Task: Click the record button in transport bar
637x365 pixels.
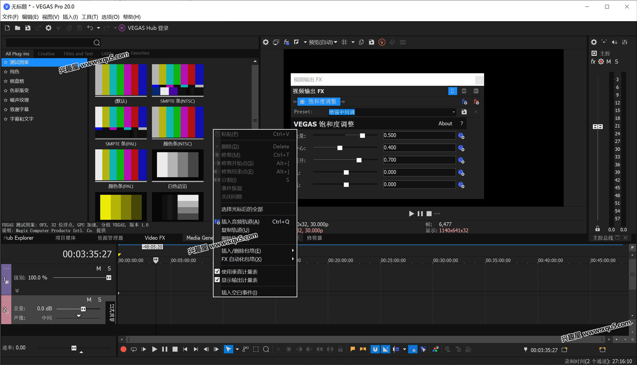Action: click(x=124, y=349)
